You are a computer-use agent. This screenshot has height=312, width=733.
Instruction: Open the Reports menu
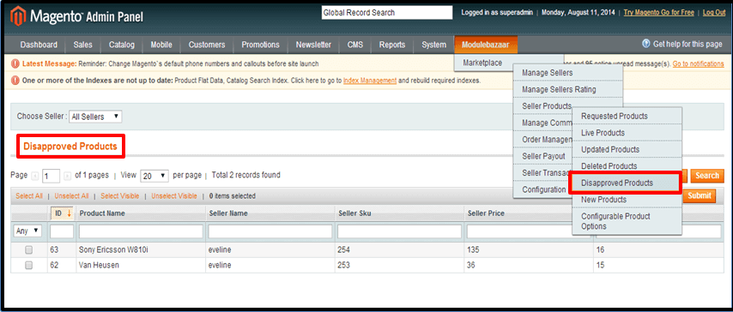(391, 45)
